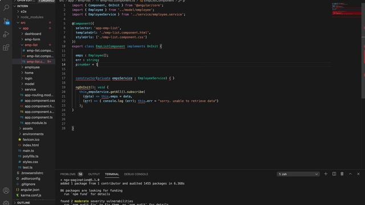Split the terminal panel
The height and width of the screenshot is (205, 365).
[334, 174]
